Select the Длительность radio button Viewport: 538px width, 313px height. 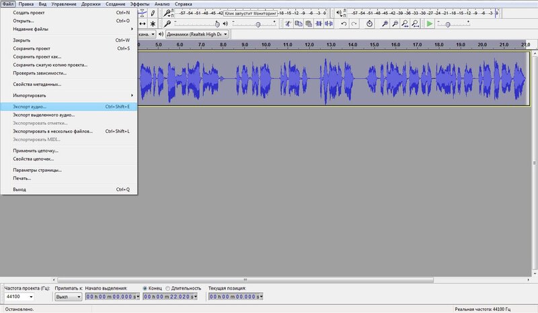pos(167,288)
